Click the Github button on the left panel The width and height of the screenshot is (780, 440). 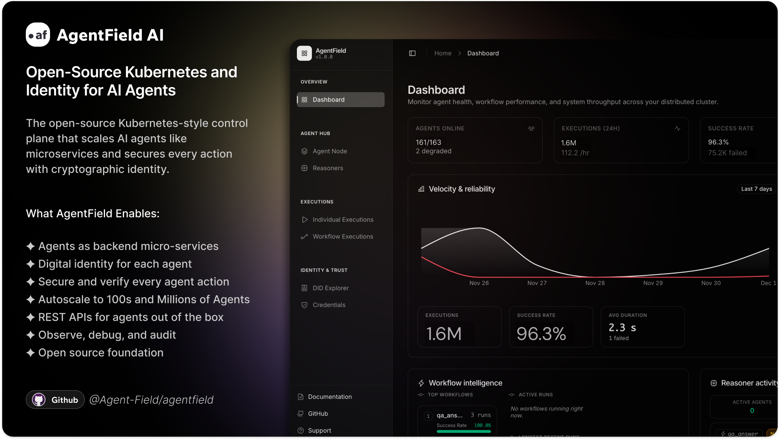coord(55,399)
